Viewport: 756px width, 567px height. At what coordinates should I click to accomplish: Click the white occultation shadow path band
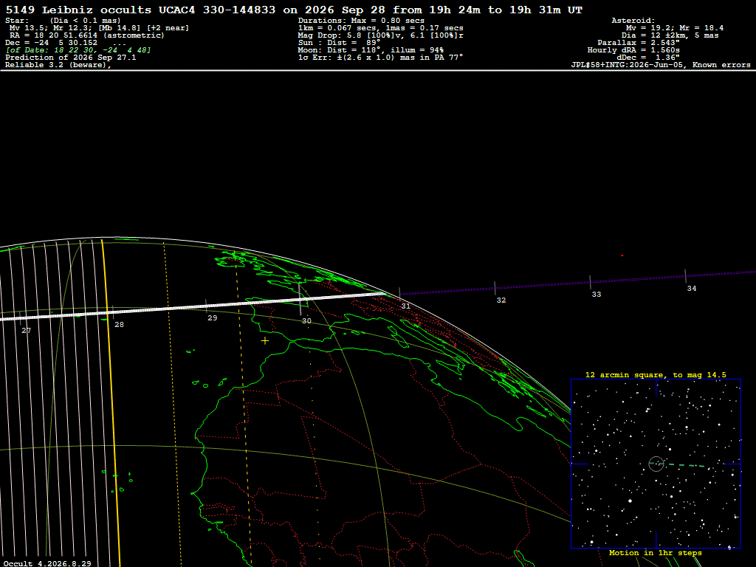(193, 306)
